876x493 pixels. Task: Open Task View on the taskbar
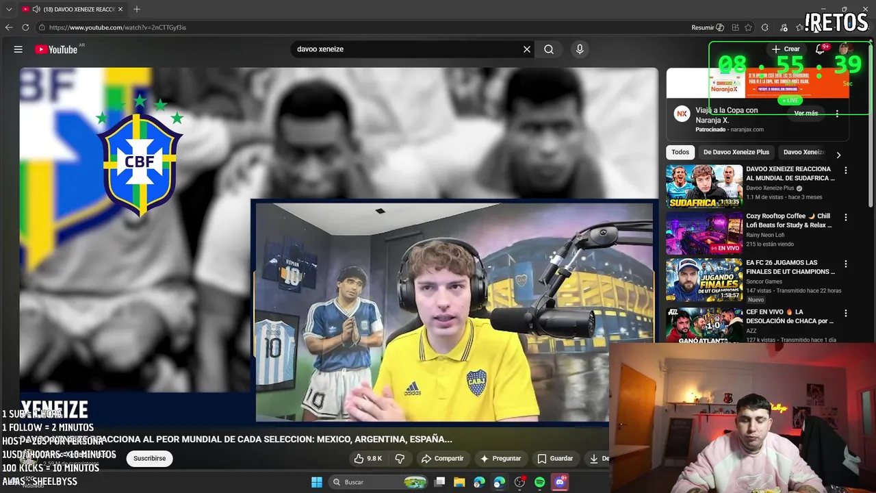(440, 482)
